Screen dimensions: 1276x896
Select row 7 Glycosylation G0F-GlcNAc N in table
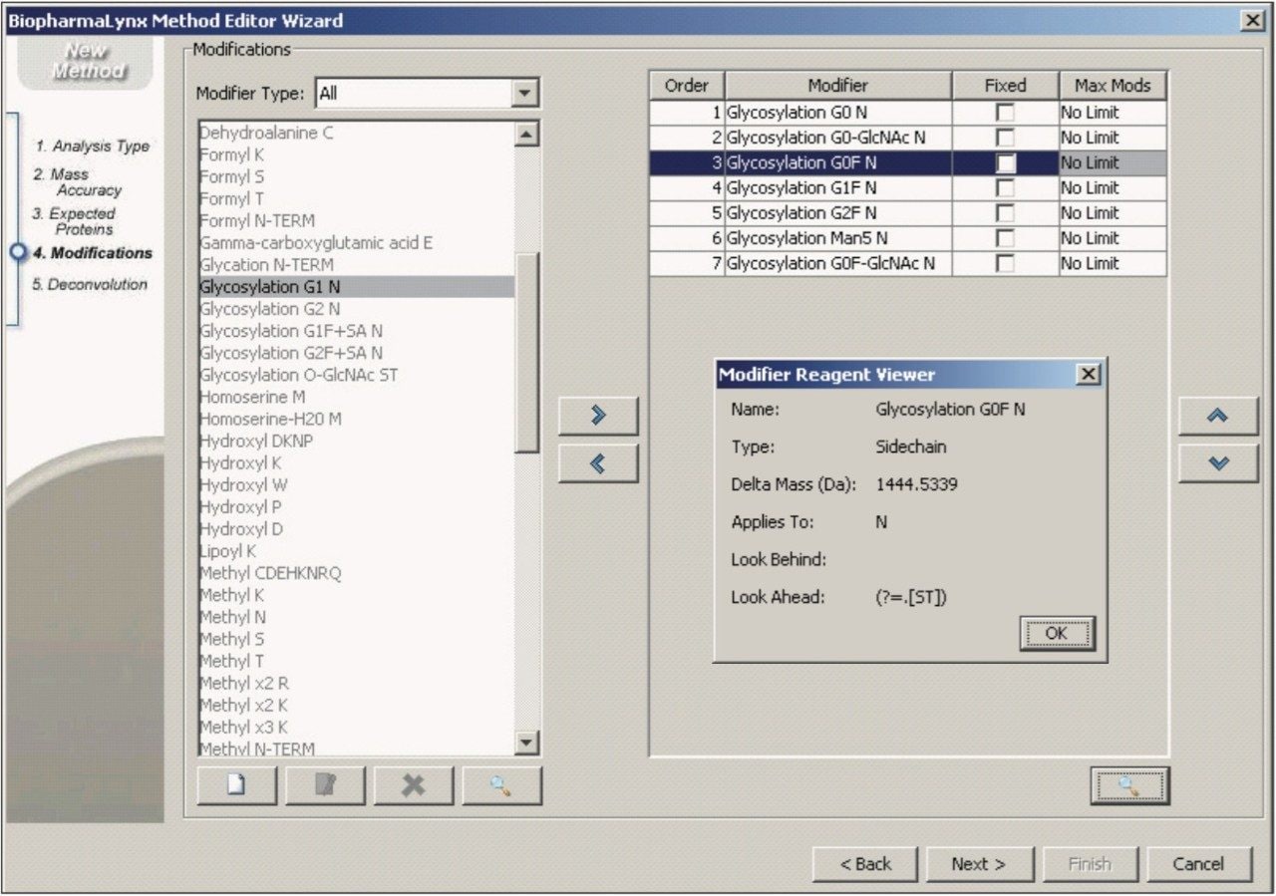click(x=908, y=263)
